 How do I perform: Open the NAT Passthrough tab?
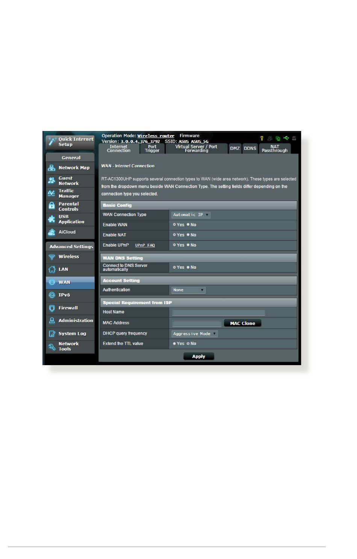coord(275,149)
